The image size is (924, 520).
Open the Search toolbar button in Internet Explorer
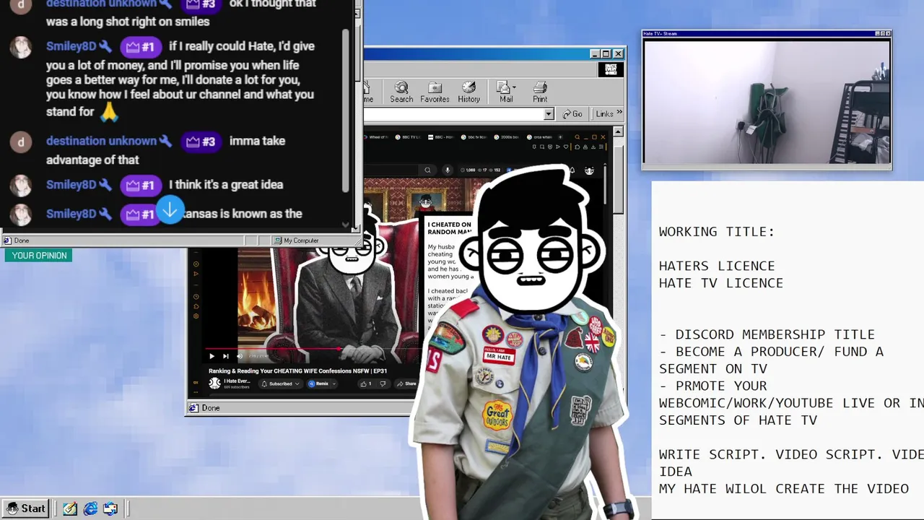click(401, 92)
